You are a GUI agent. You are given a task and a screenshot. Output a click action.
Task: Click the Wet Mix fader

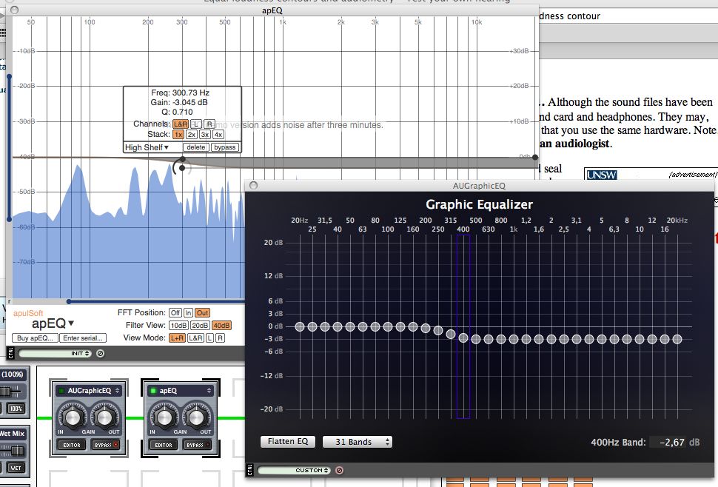tap(17, 451)
